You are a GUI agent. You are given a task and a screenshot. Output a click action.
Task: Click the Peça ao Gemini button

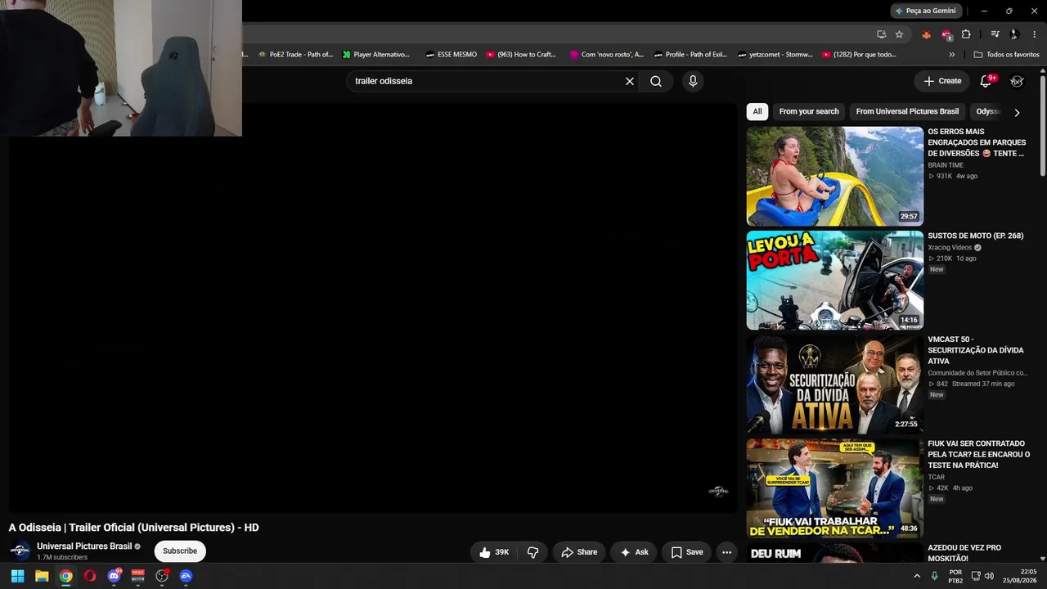(x=926, y=11)
